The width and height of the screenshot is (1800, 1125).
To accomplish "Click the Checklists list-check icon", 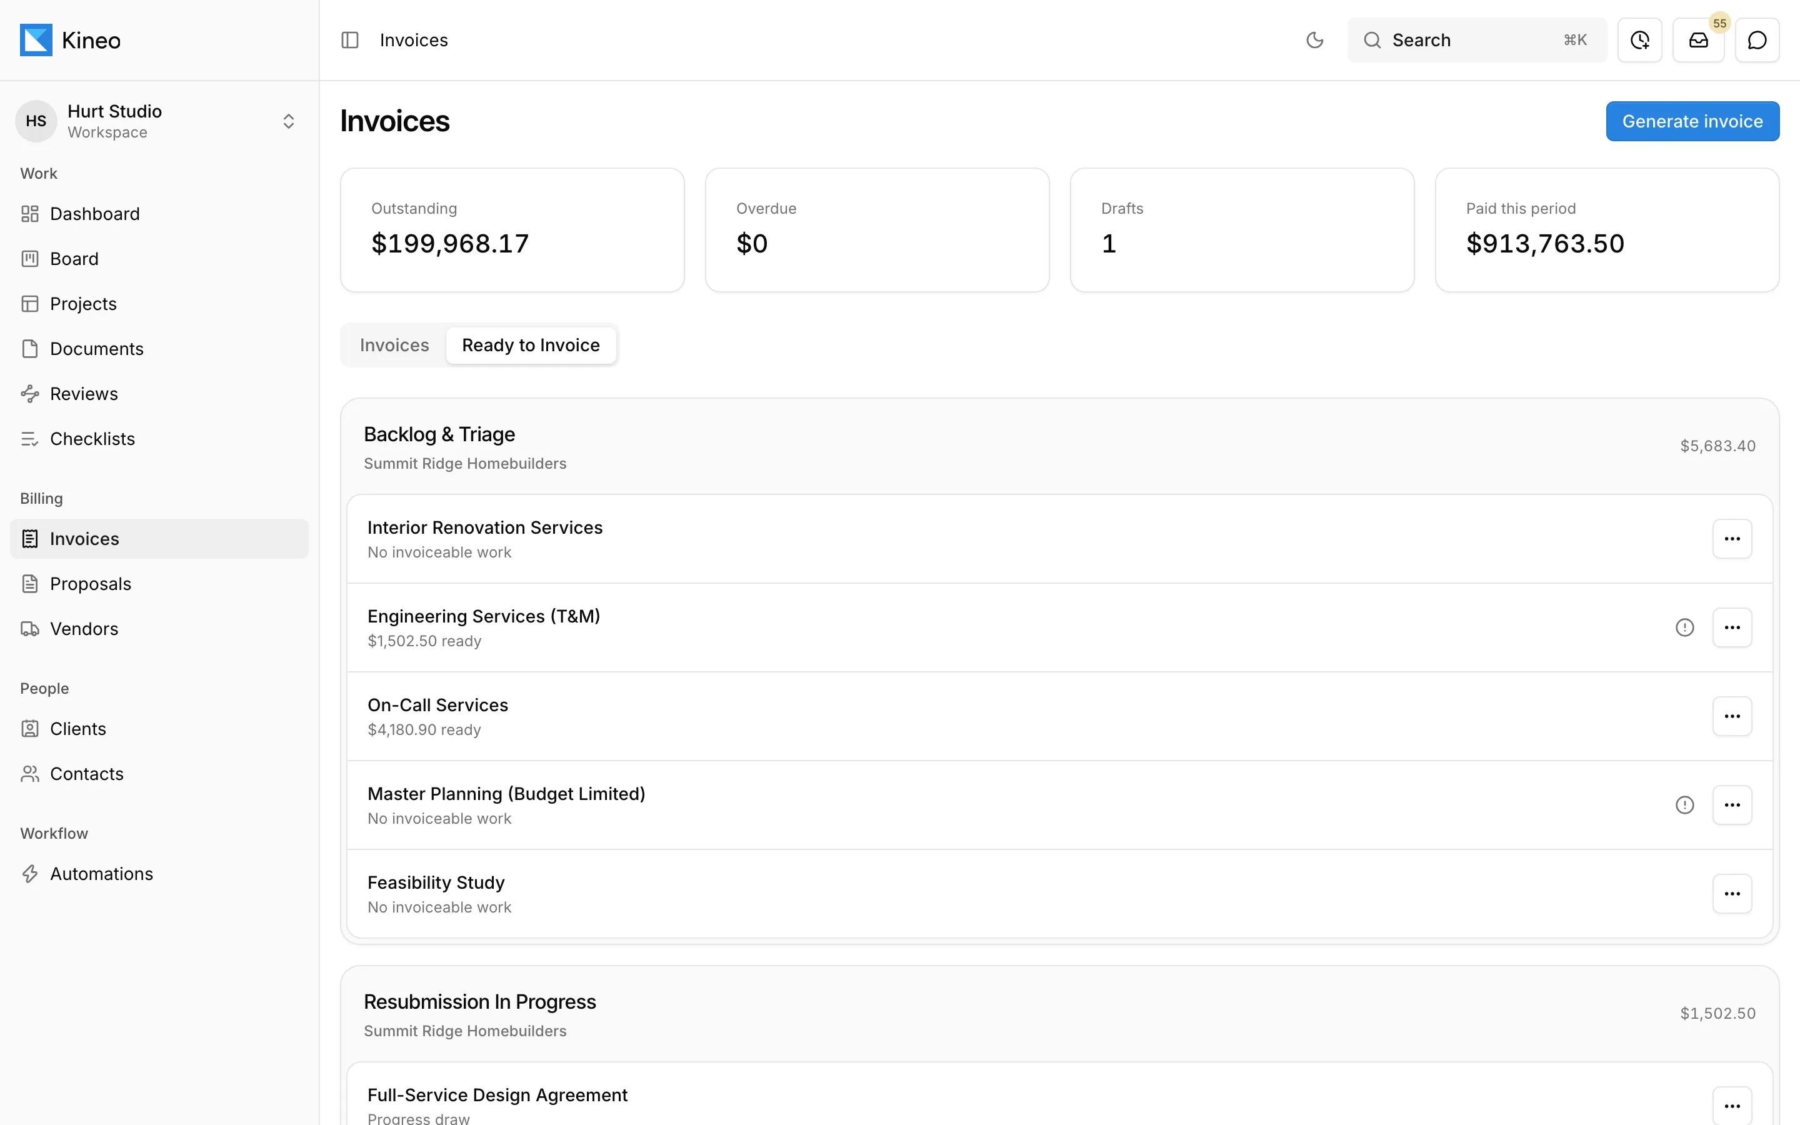I will pyautogui.click(x=30, y=439).
